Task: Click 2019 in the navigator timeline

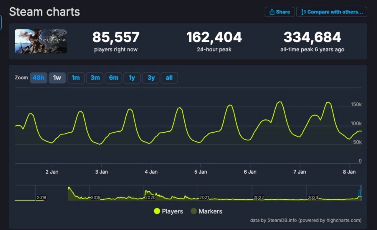Action: tap(96, 198)
